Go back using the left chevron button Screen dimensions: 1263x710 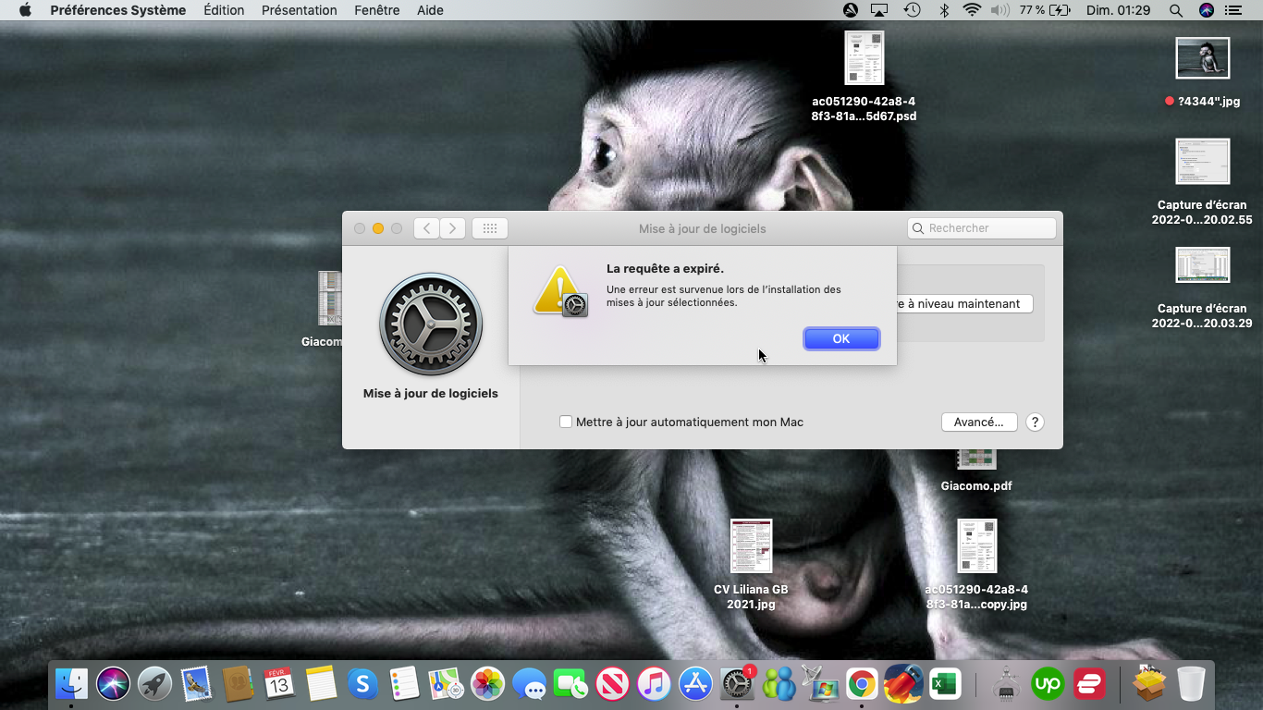pos(426,228)
